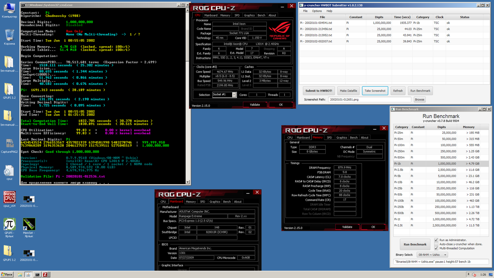Select the CapturePNG2 desktop icon
Image resolution: width=494 pixels, height=278 pixels.
tap(9, 146)
